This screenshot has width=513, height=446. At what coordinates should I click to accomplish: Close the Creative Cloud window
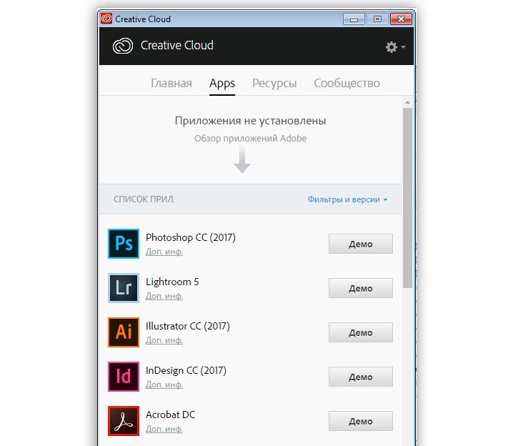point(401,19)
